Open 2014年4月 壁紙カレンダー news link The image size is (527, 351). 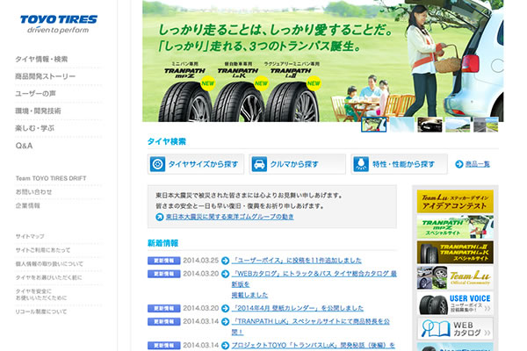click(x=298, y=308)
